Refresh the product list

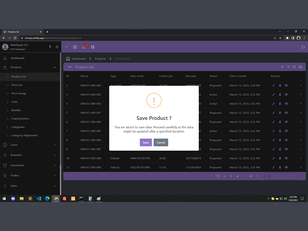(x=294, y=67)
